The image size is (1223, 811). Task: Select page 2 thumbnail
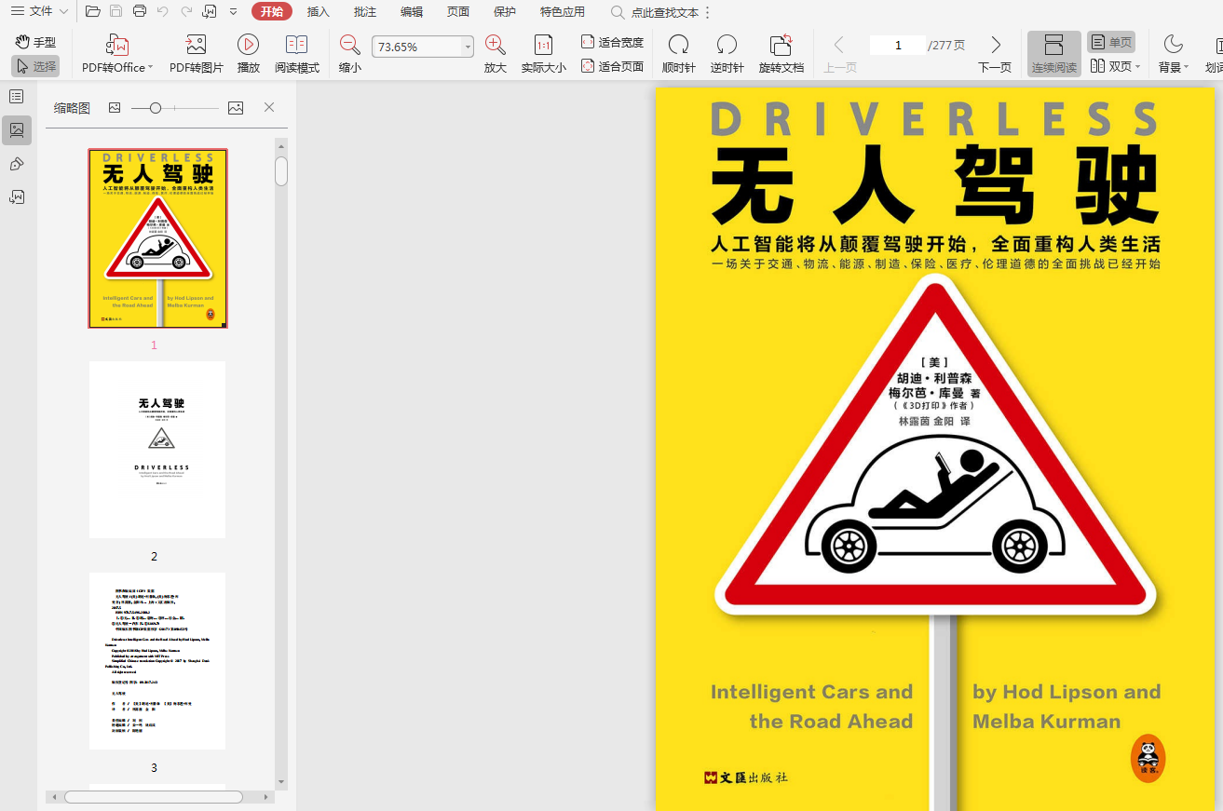point(157,450)
